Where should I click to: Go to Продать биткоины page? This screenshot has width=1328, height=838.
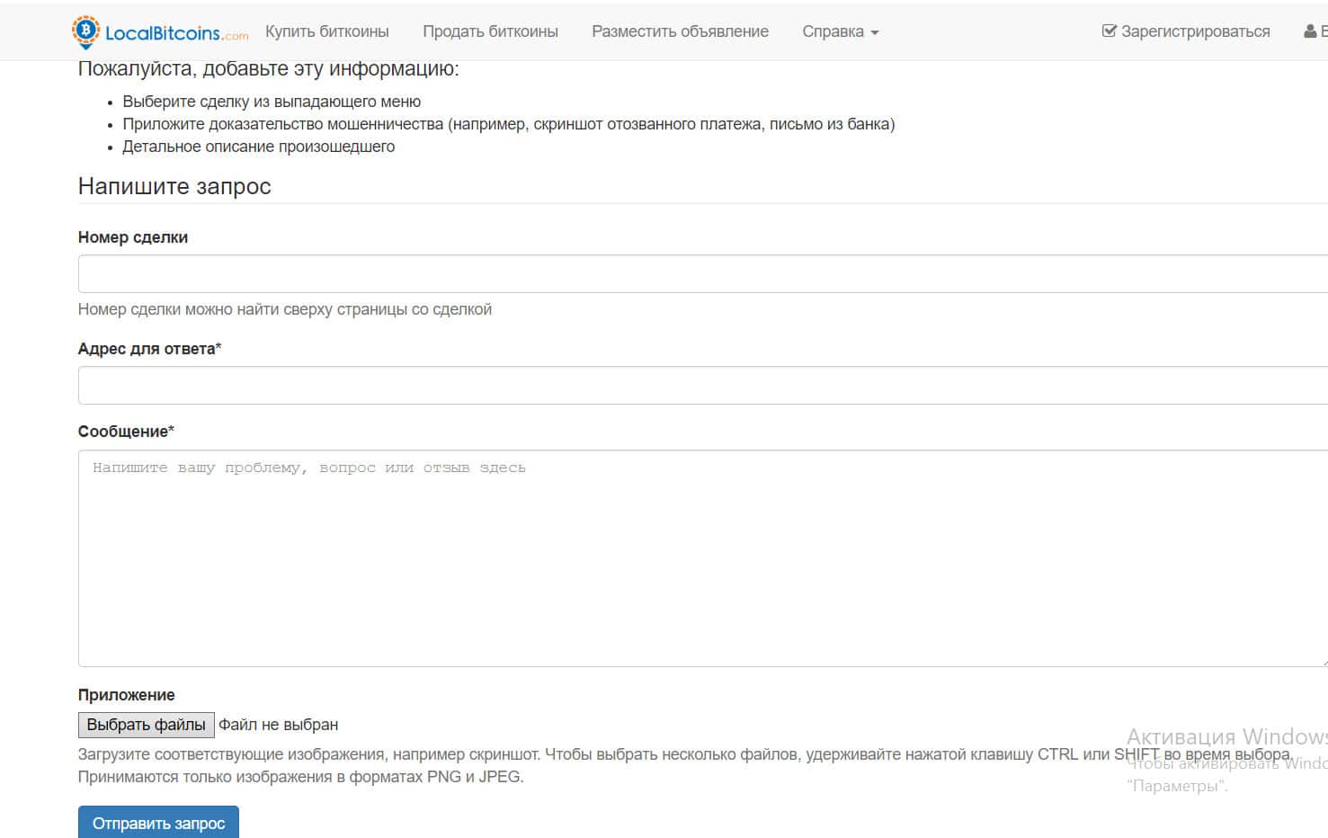click(490, 31)
